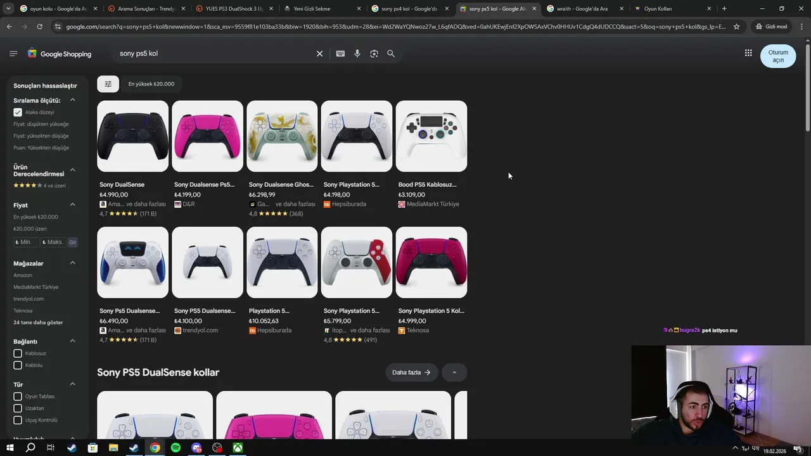Open Xbox app from the taskbar

point(238,448)
